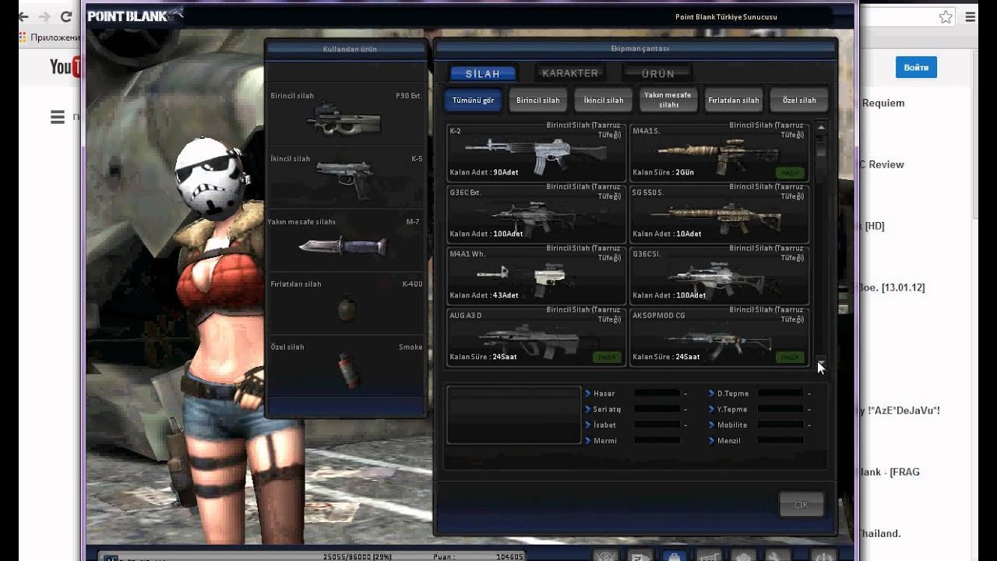Image resolution: width=997 pixels, height=561 pixels.
Task: Click the D.Tepme stat label
Action: pos(733,393)
